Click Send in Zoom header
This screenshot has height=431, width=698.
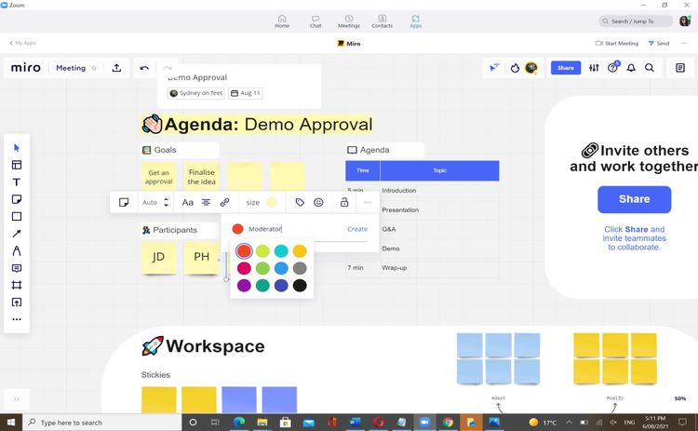coord(659,43)
